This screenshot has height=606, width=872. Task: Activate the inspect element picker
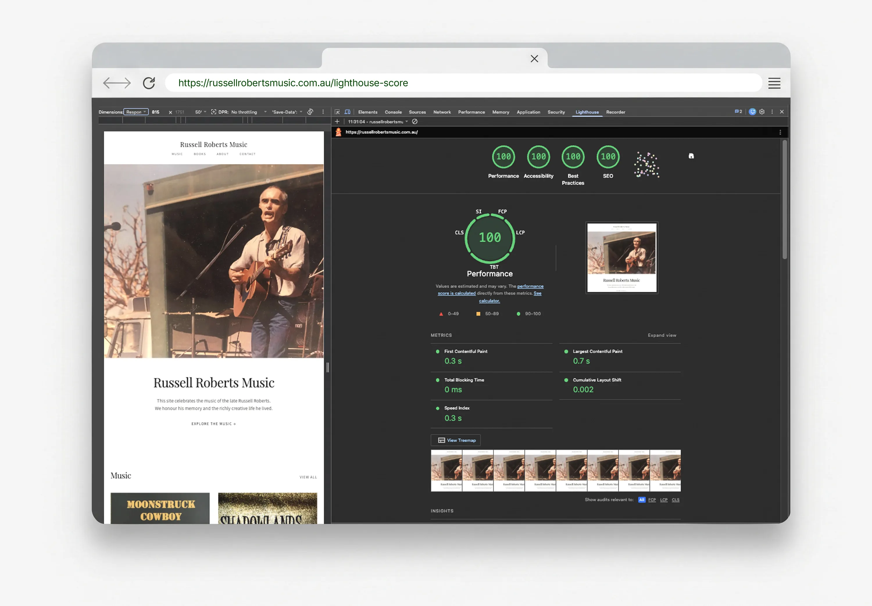[337, 112]
